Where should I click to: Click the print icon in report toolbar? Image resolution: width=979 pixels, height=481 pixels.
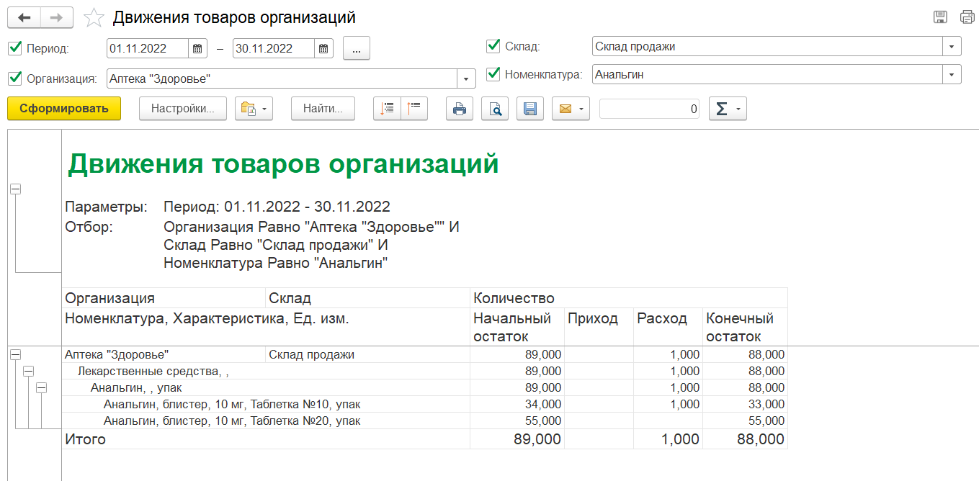459,109
